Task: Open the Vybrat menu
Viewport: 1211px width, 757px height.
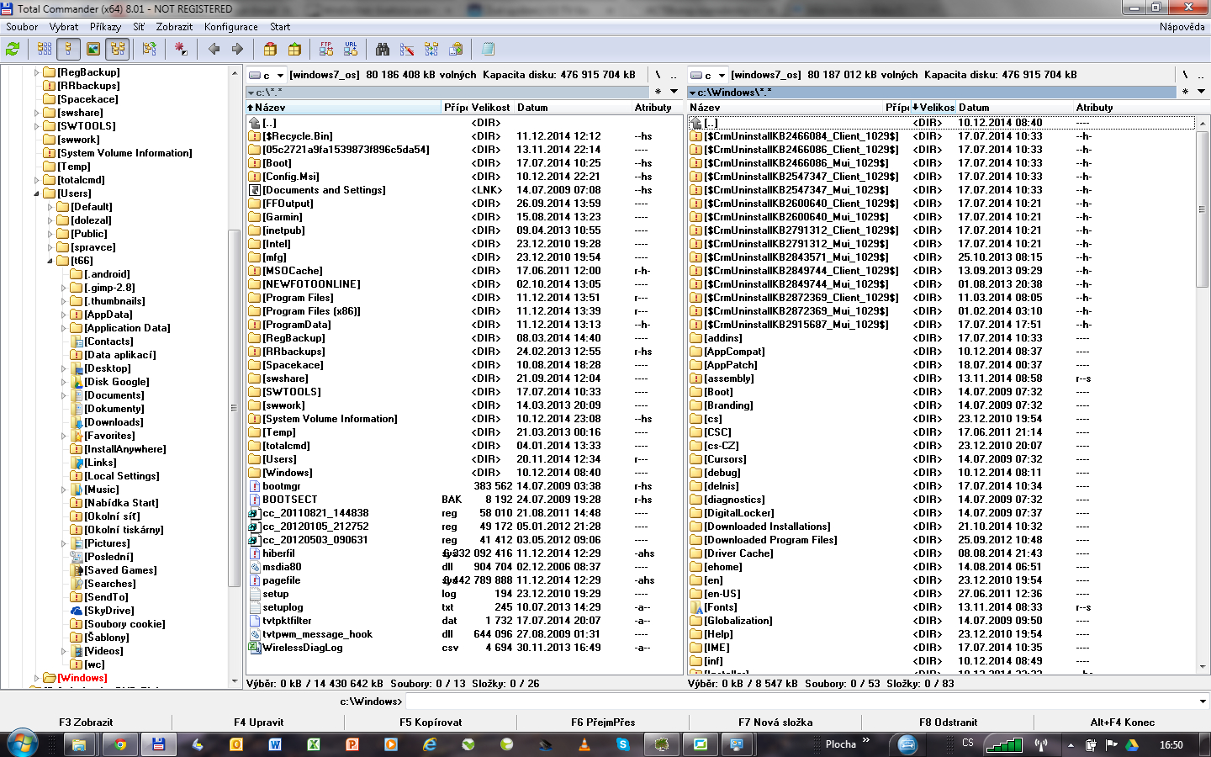Action: click(64, 27)
